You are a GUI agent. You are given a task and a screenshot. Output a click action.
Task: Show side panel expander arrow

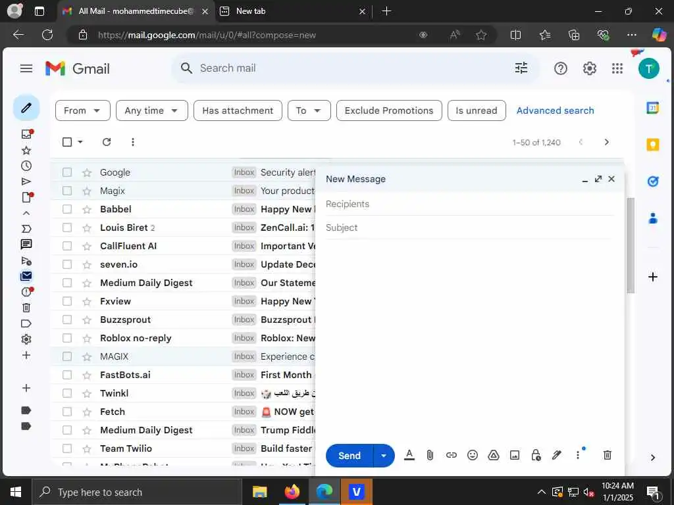click(x=652, y=458)
